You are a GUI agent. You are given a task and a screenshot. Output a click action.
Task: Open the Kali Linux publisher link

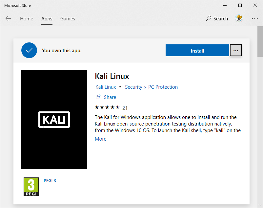[x=106, y=87]
